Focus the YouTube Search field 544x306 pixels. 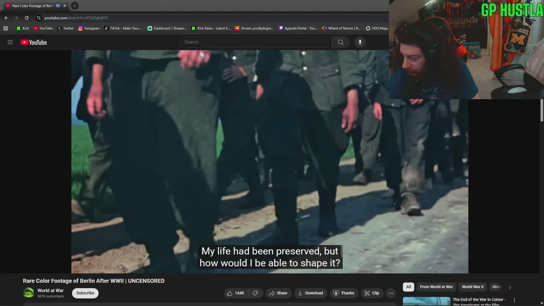(x=256, y=42)
